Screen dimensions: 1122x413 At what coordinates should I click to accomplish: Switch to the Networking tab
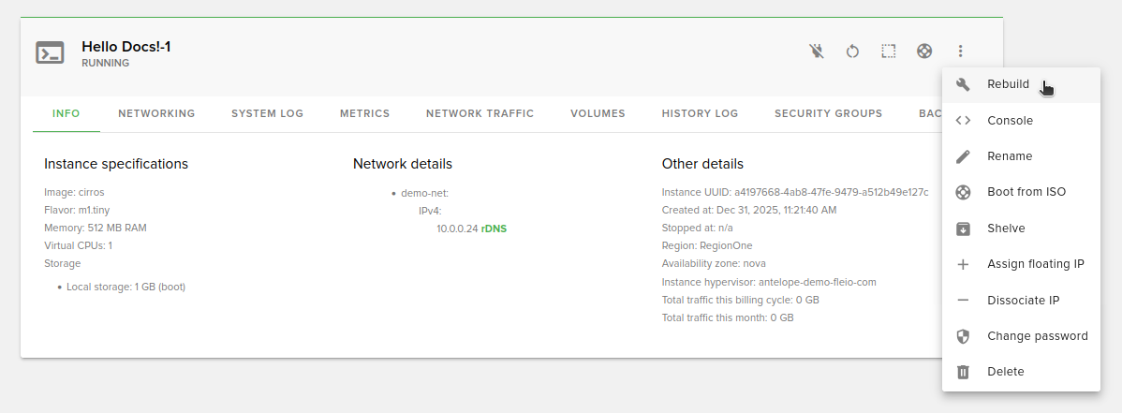click(x=156, y=114)
